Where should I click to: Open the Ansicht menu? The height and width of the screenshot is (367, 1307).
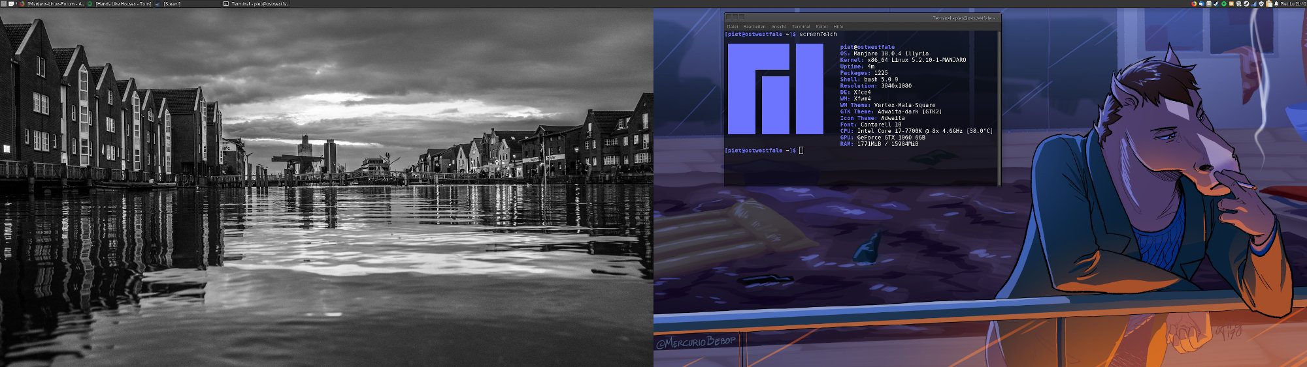[x=778, y=27]
